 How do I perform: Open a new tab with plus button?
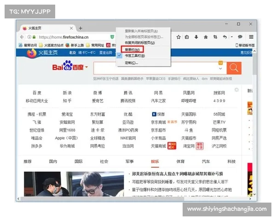(x=80, y=28)
